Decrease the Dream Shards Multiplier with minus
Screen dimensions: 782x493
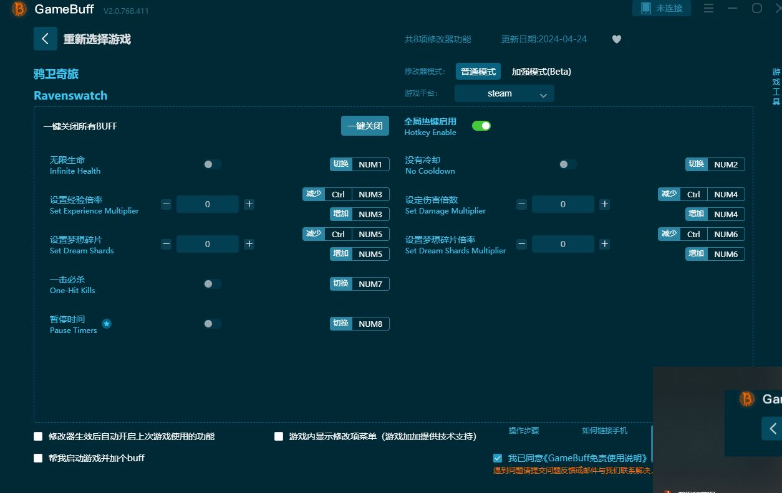pos(522,244)
